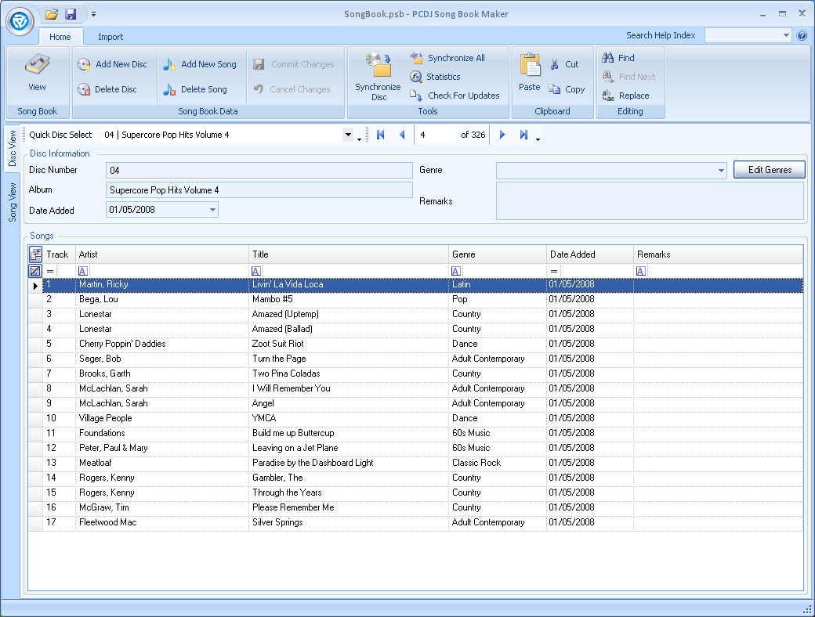
Task: Click the Find binoculars tool
Action: pyautogui.click(x=609, y=58)
